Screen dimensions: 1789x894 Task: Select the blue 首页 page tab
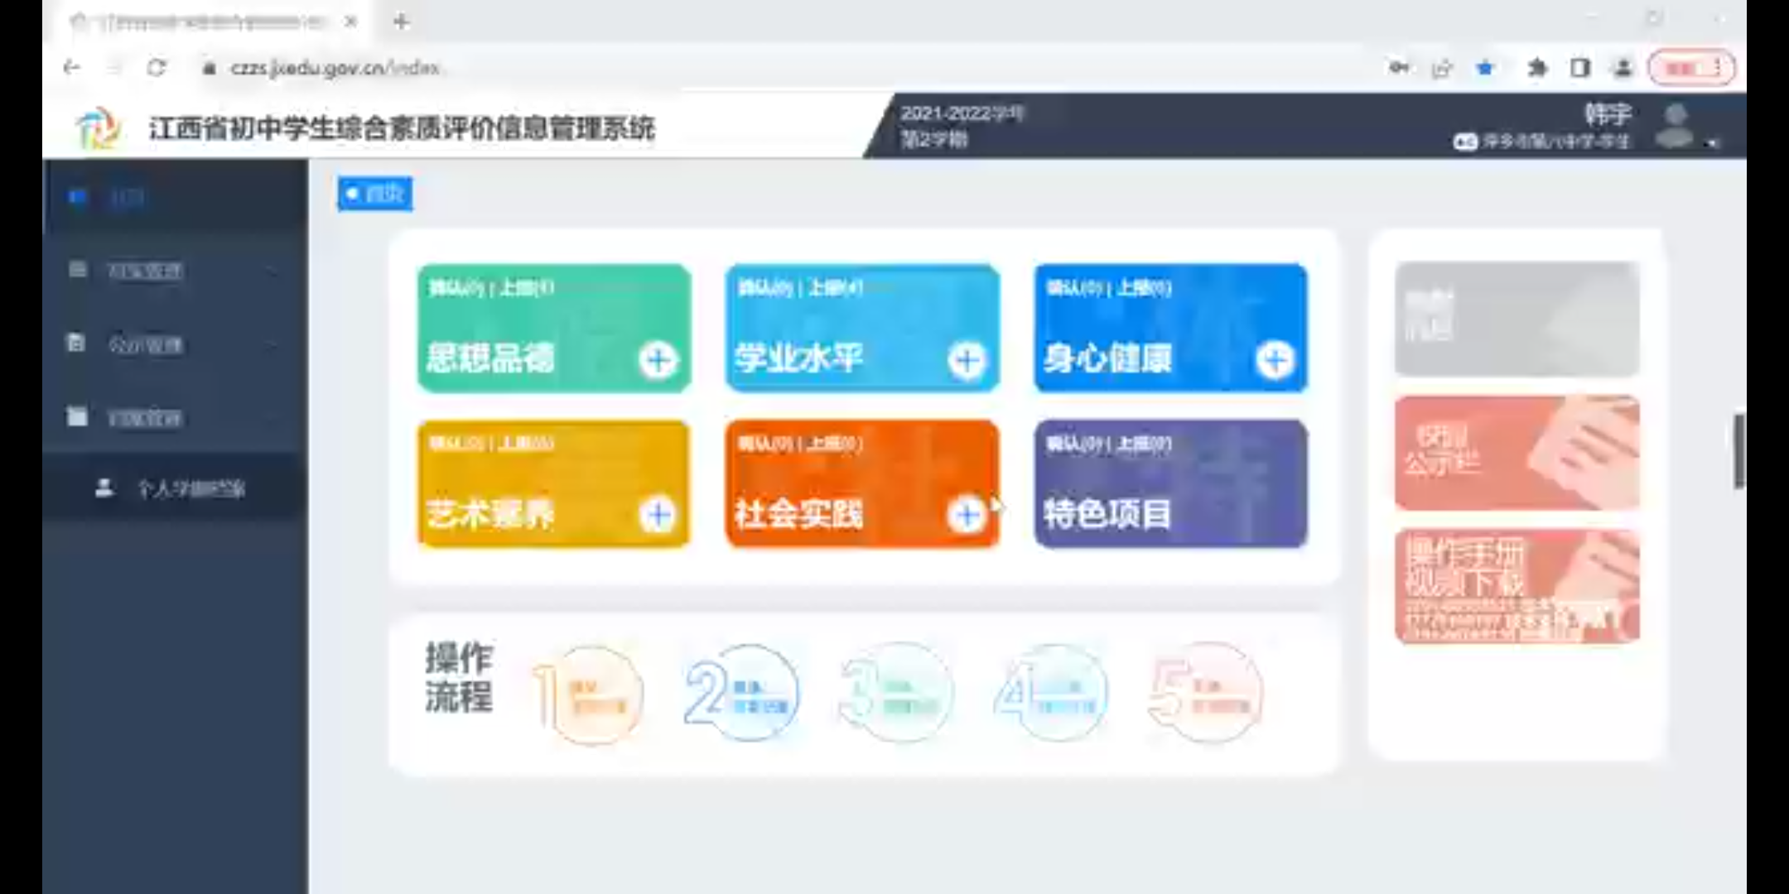(x=374, y=194)
